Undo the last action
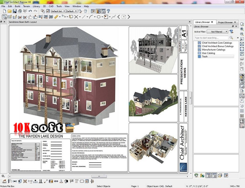The height and width of the screenshot is (188, 245). [30, 11]
